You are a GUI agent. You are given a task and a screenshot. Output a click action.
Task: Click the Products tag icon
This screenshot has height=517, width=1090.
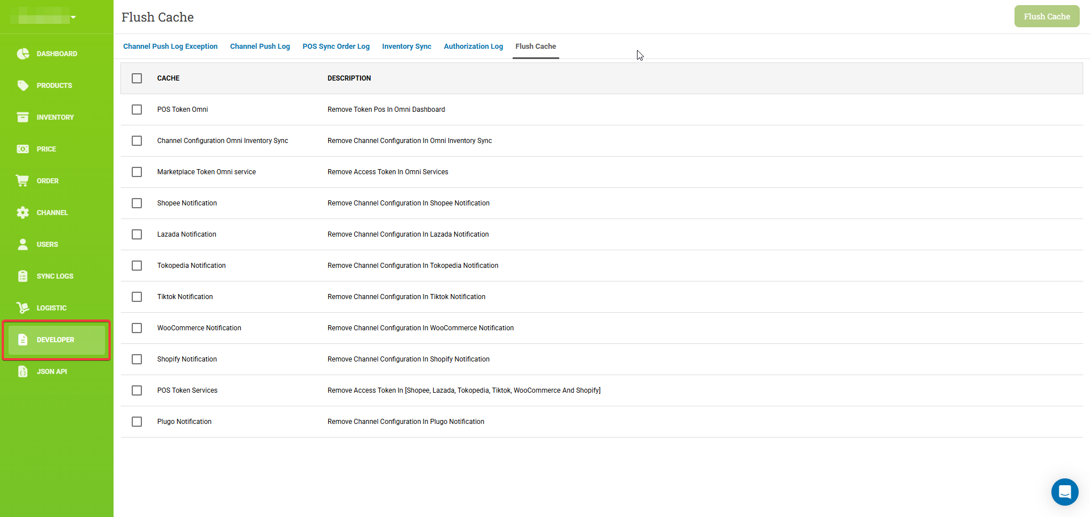(23, 86)
